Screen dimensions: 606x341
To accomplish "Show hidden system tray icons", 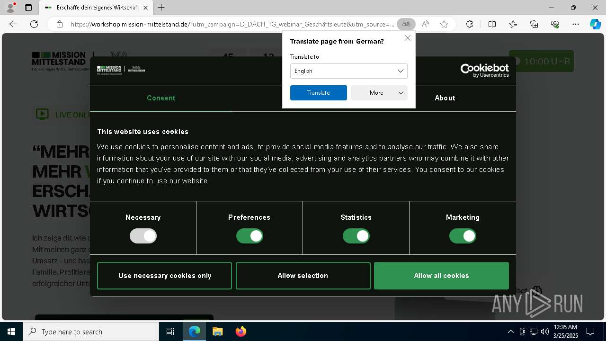I will tap(510, 332).
